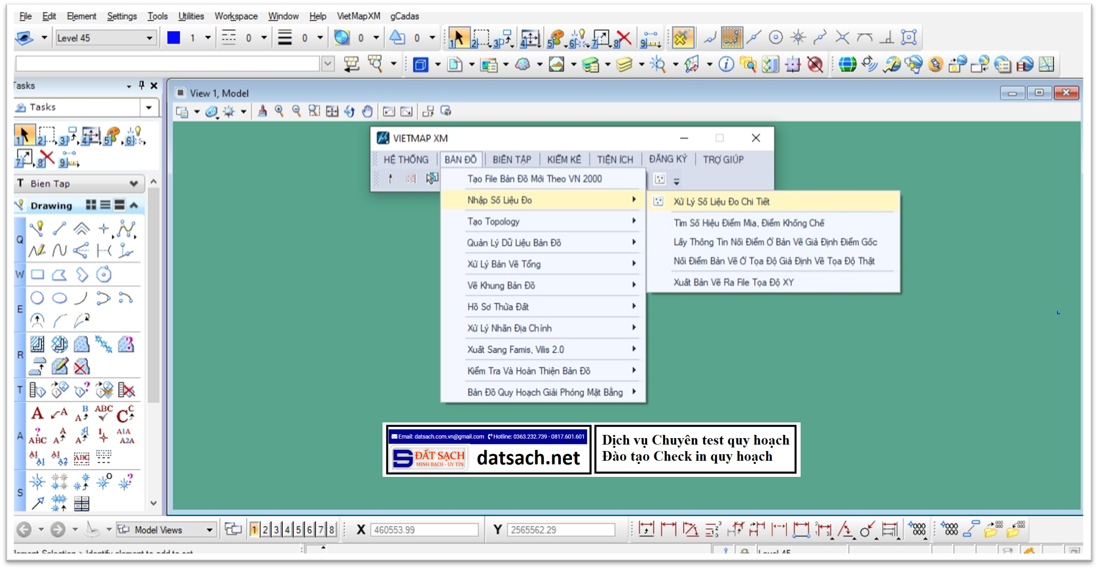Click the blue active color swatch
The width and height of the screenshot is (1098, 569).
[x=173, y=38]
